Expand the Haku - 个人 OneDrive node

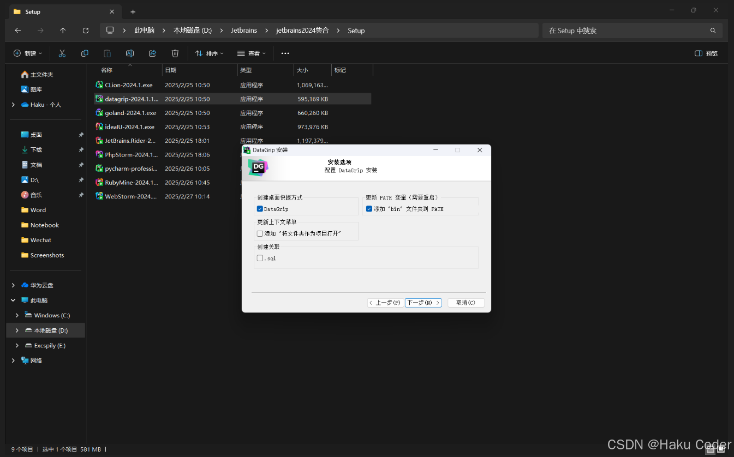coord(13,104)
